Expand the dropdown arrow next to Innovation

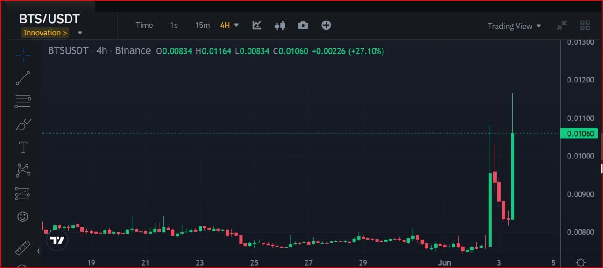pyautogui.click(x=80, y=33)
